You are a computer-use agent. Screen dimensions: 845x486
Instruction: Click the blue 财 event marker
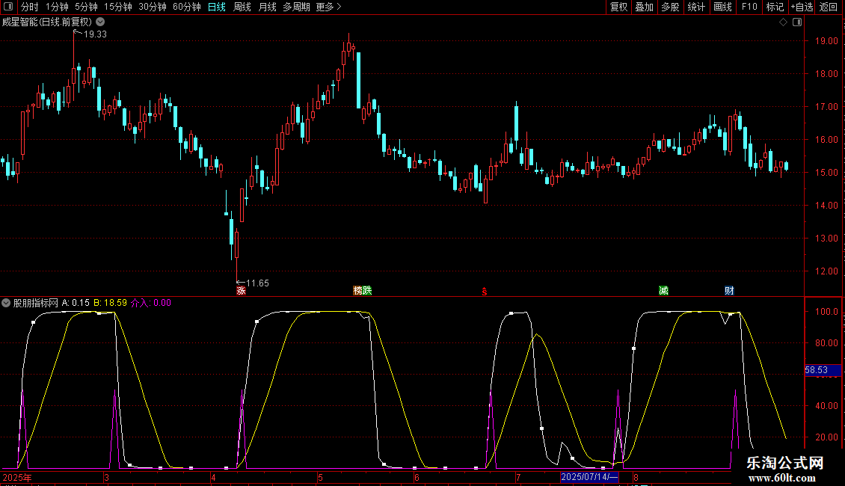pos(729,291)
